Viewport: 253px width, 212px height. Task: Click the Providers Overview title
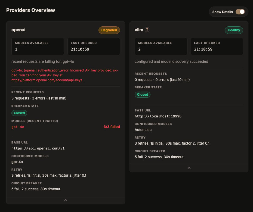click(31, 10)
